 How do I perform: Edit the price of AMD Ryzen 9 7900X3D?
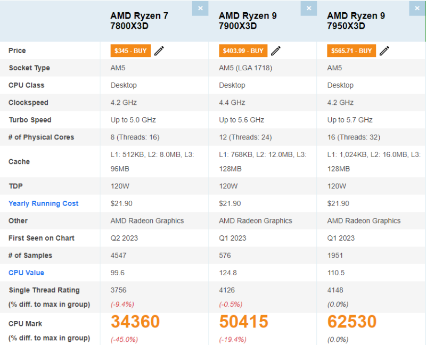(x=275, y=51)
